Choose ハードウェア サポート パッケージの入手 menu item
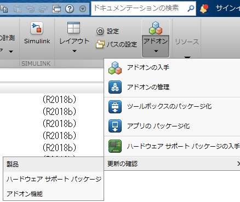Image resolution: width=240 pixels, height=202 pixels. point(172,146)
